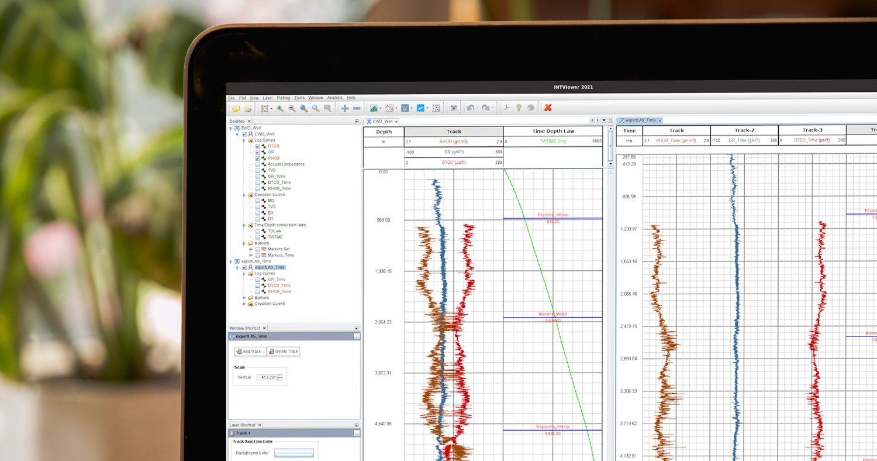Click the plain magnifier zoom icon
This screenshot has height=461, width=877.
click(316, 108)
